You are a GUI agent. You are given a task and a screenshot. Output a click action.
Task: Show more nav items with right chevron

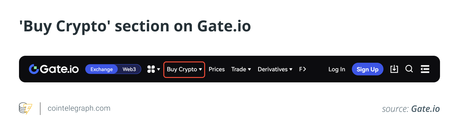(x=305, y=69)
